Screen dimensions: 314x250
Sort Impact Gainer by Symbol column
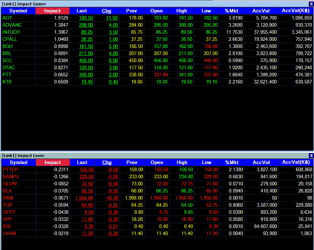[18, 11]
